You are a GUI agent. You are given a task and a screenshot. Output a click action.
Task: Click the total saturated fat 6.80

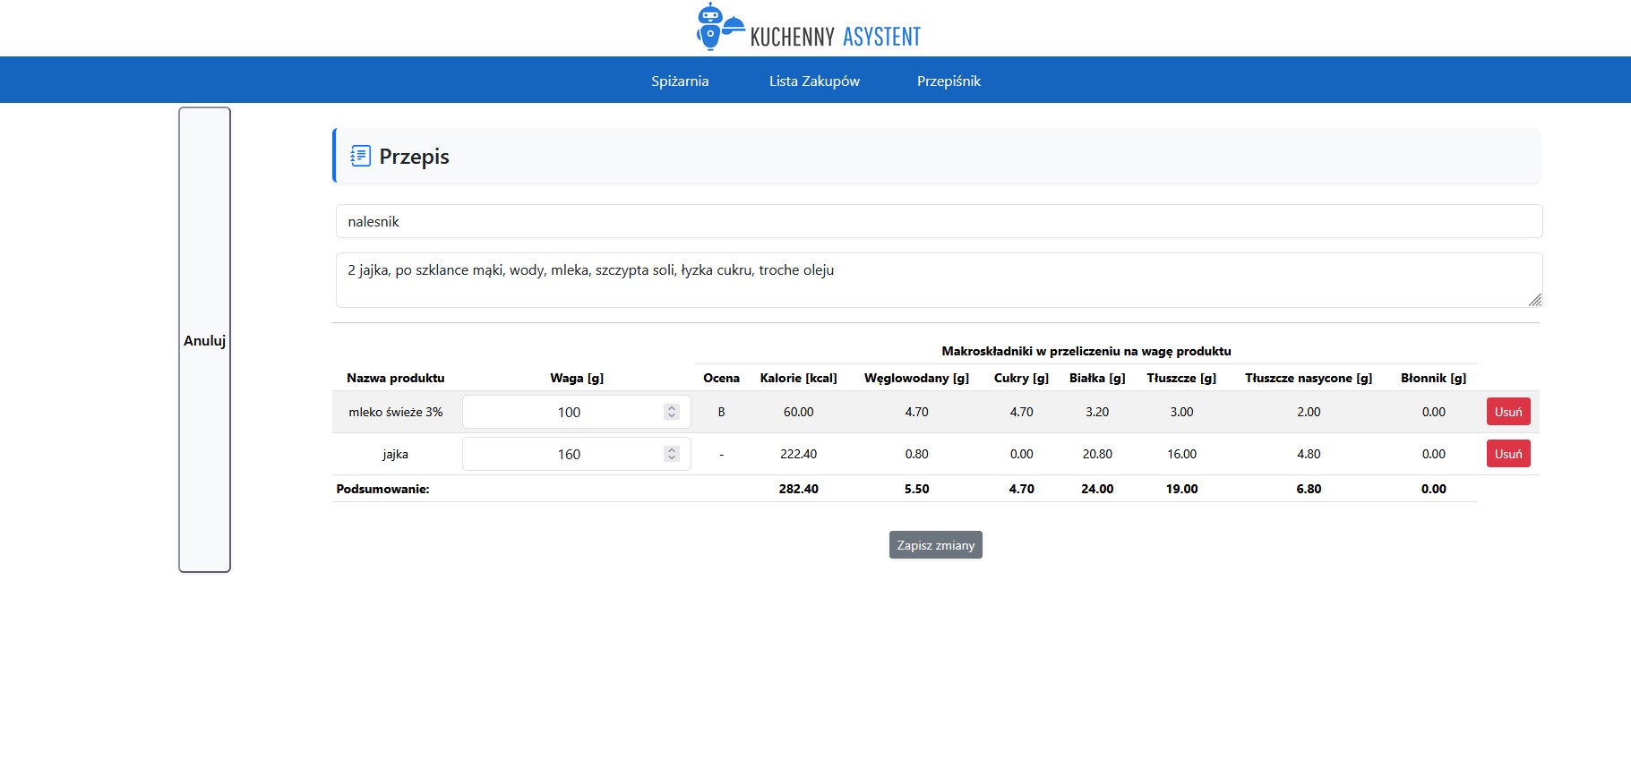[1309, 489]
